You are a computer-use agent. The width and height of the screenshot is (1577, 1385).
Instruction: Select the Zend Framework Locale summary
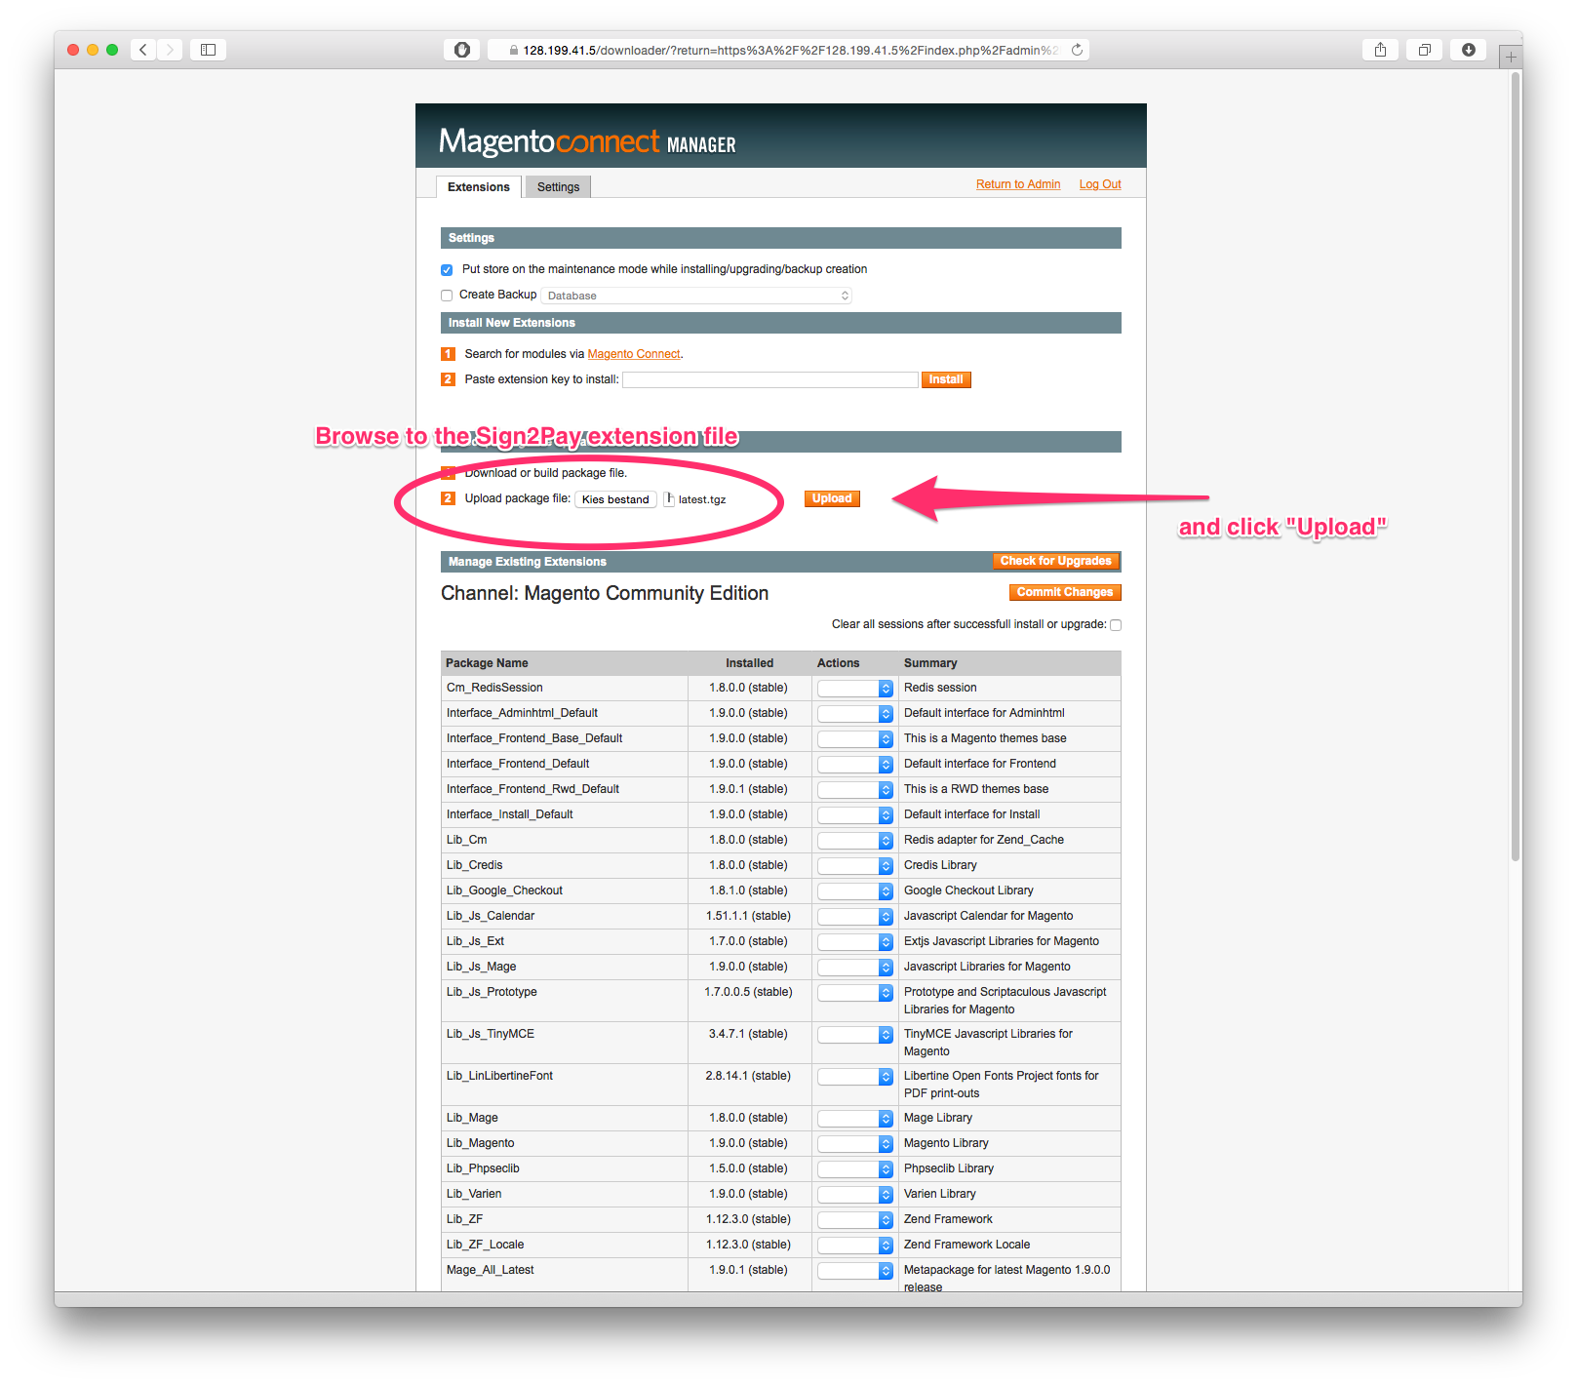coord(966,1245)
